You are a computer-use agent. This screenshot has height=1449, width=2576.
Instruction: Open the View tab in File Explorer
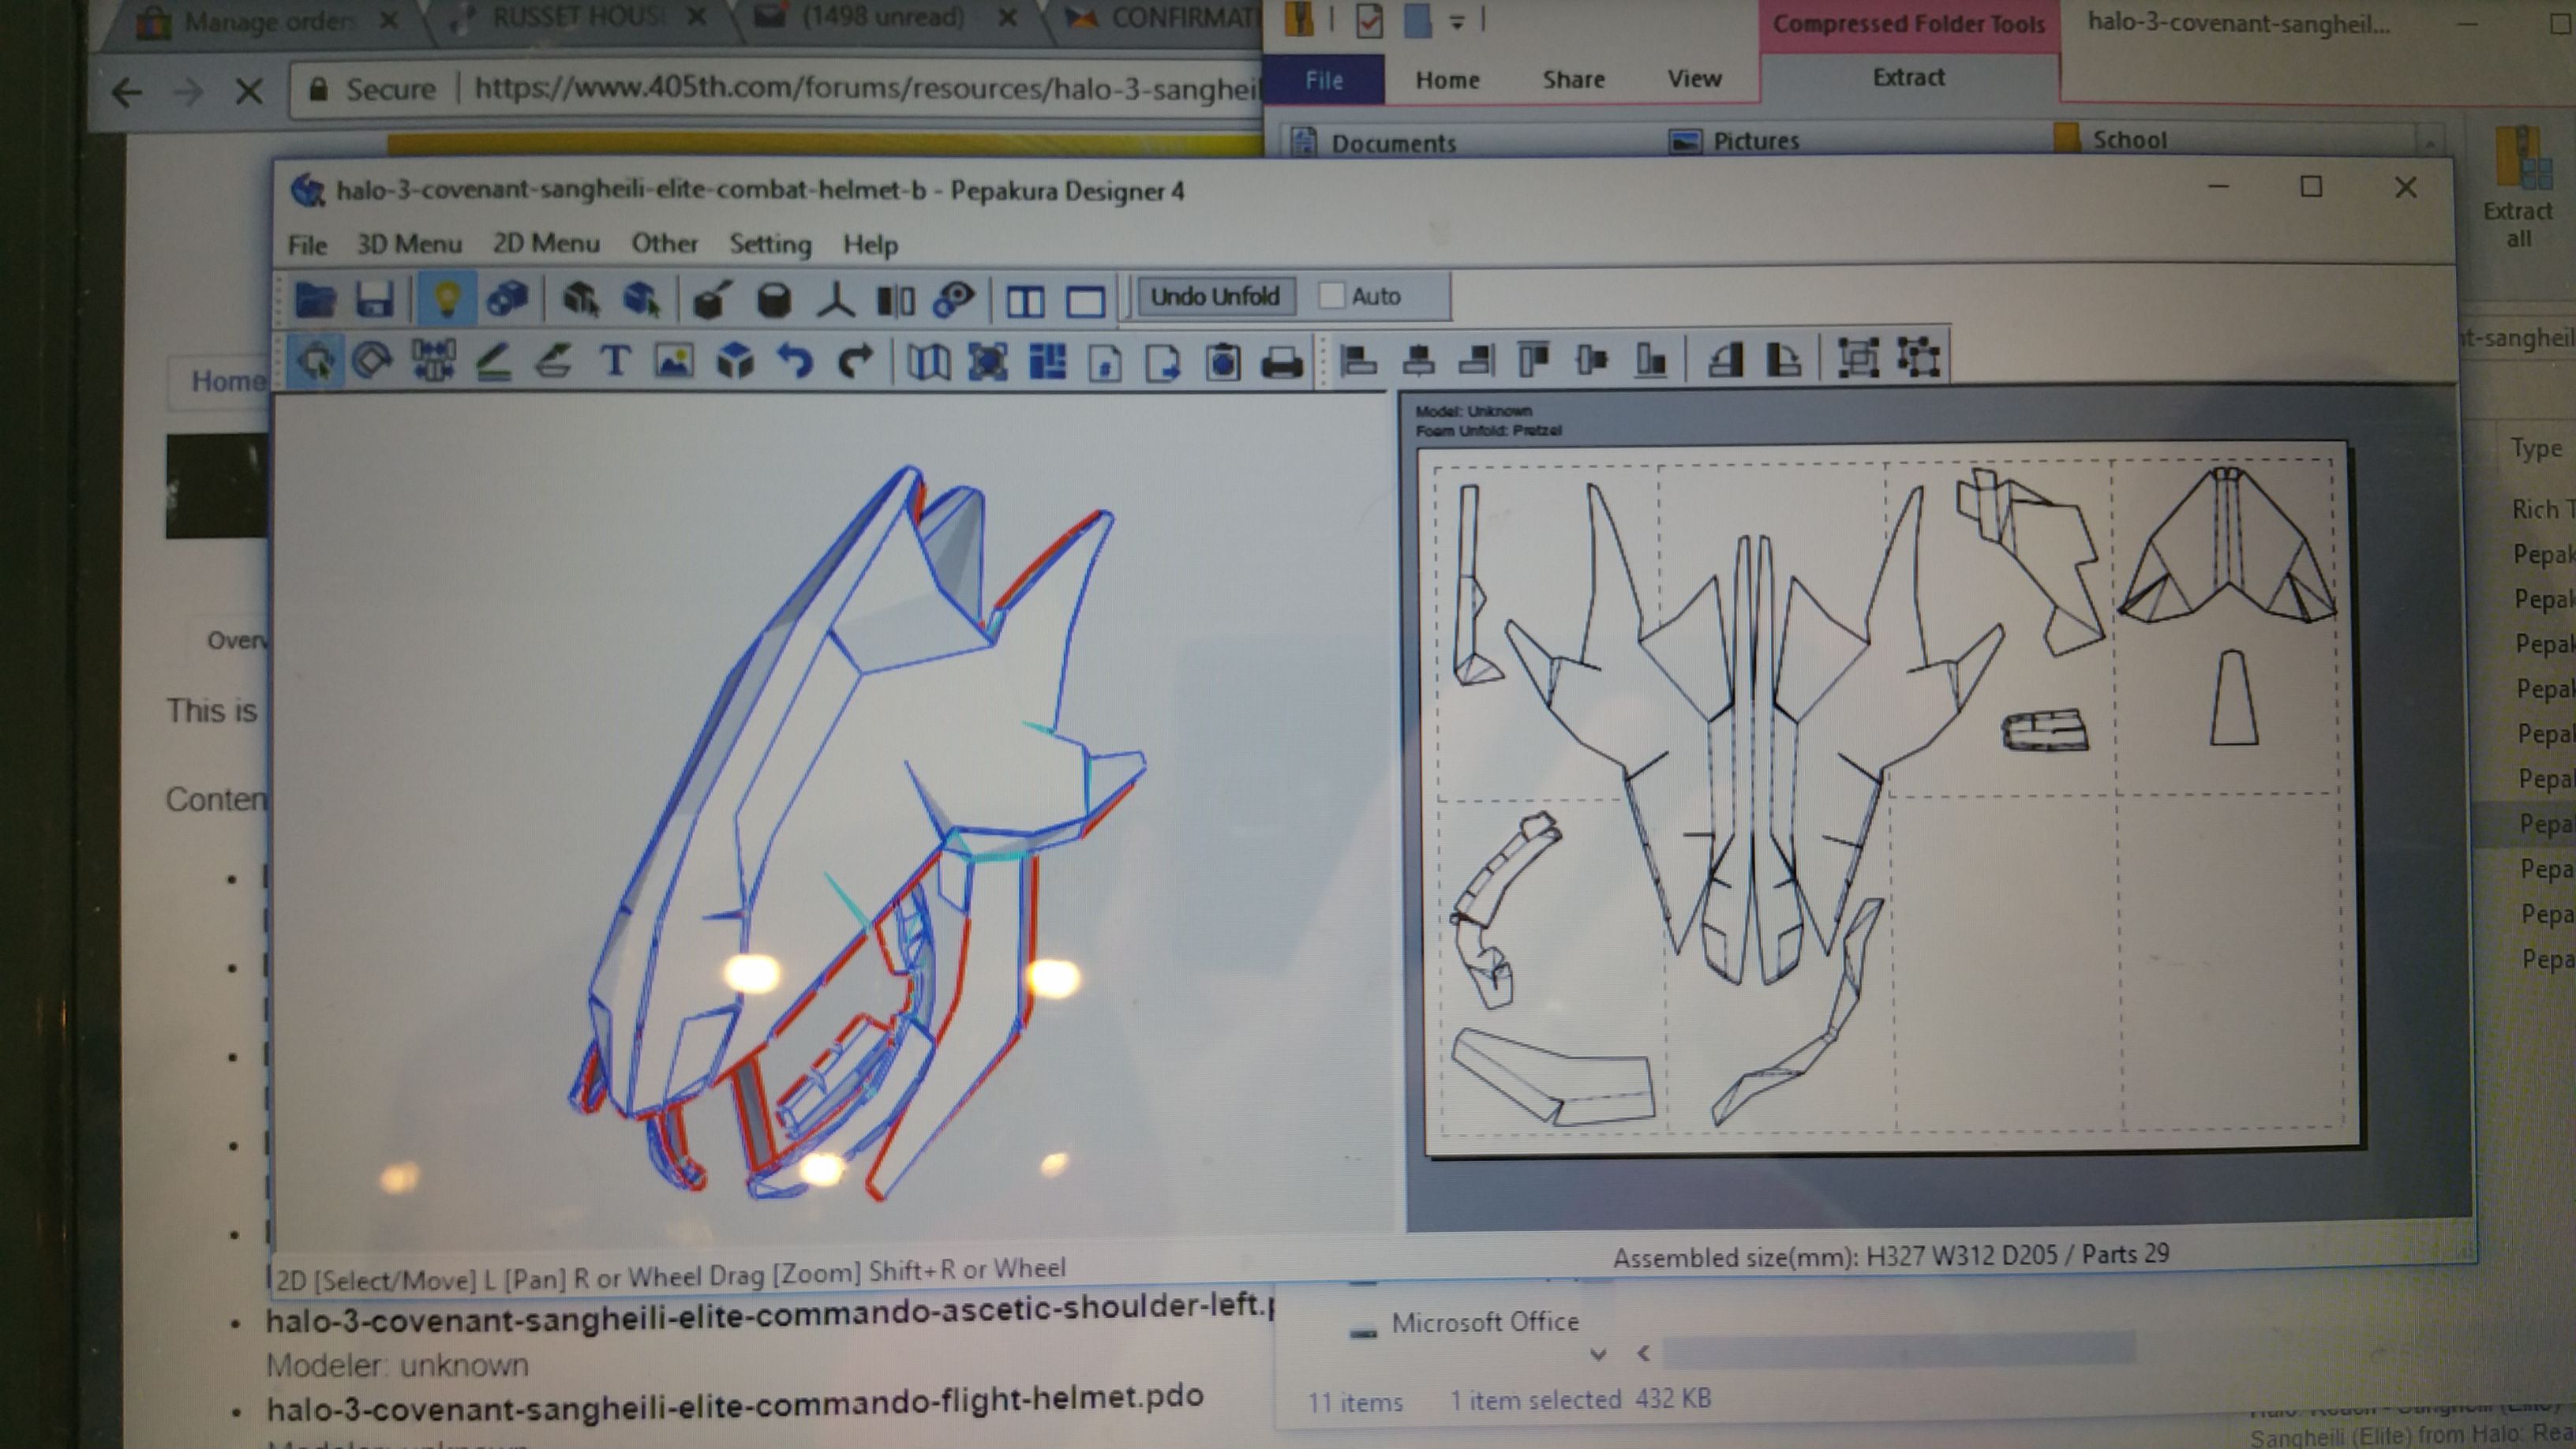[1694, 78]
